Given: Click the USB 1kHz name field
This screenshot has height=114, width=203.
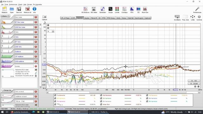Looking at the screenshot, I should (x=24, y=47).
